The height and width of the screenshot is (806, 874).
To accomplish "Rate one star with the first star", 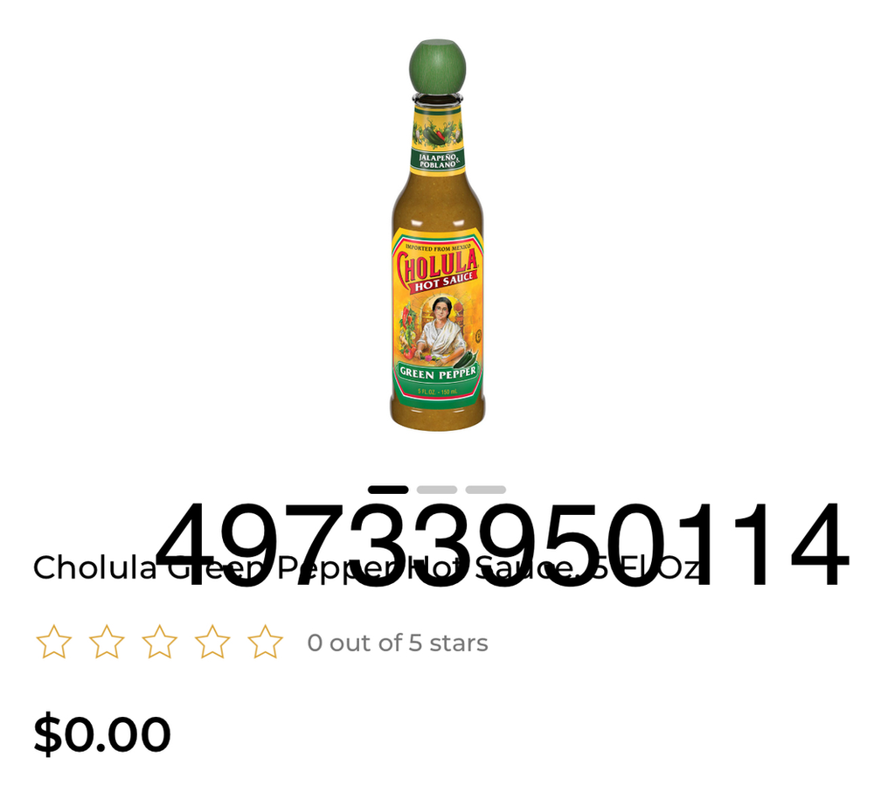I will pos(53,643).
